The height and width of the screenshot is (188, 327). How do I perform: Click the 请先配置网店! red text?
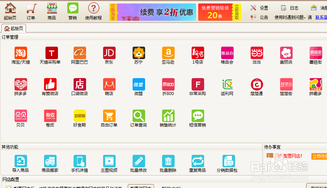pyautogui.click(x=288, y=156)
